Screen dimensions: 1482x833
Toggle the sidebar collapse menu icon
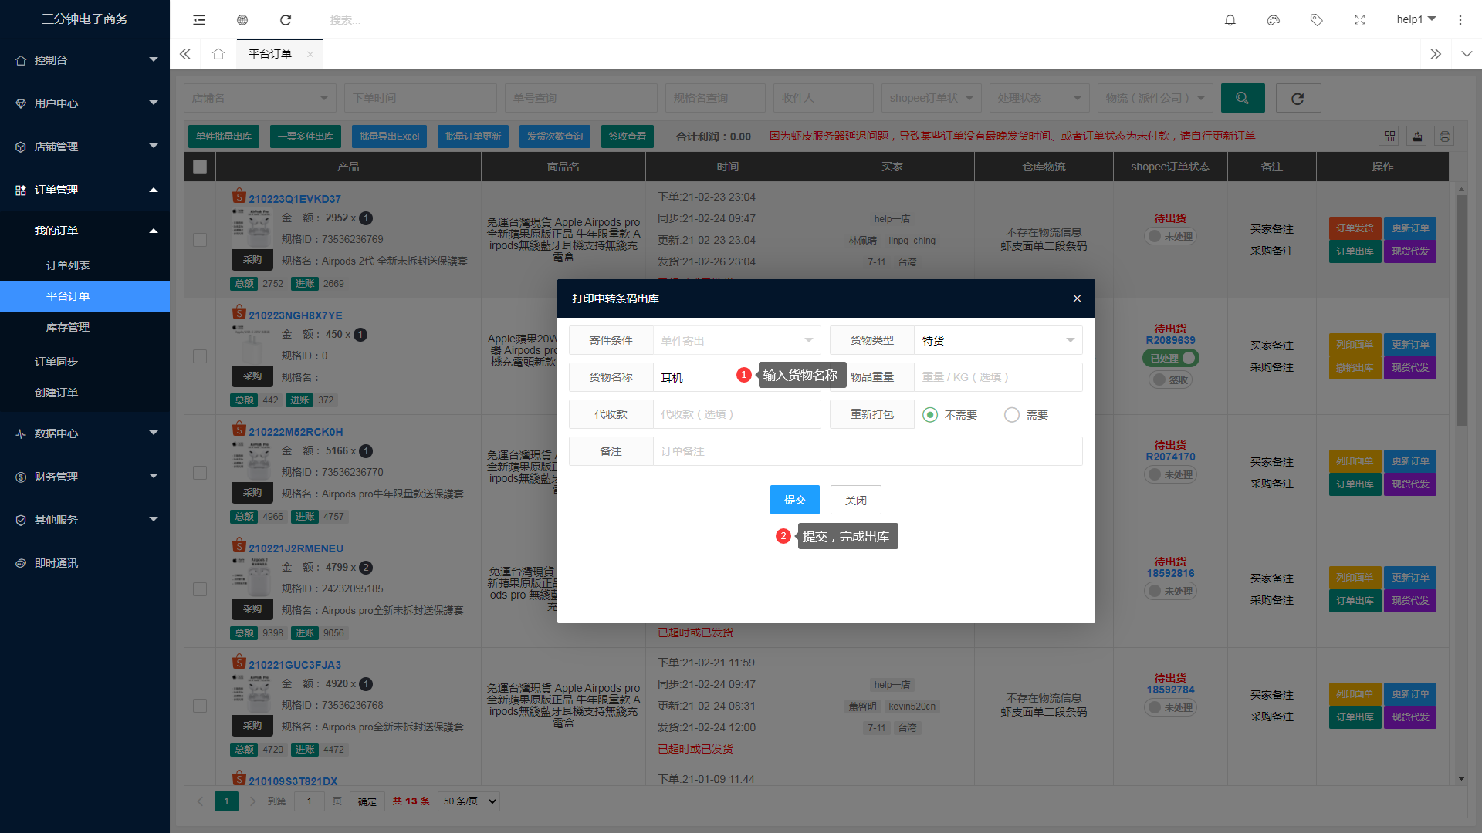(x=199, y=20)
